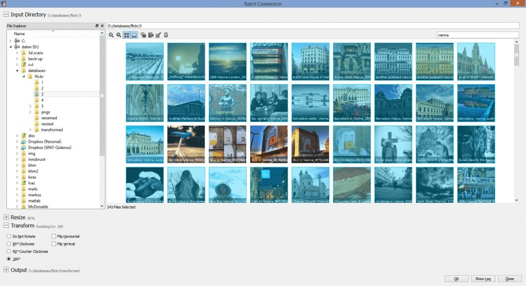Image resolution: width=526 pixels, height=286 pixels.
Task: Click the zoom out magnifier icon
Action: [119, 35]
